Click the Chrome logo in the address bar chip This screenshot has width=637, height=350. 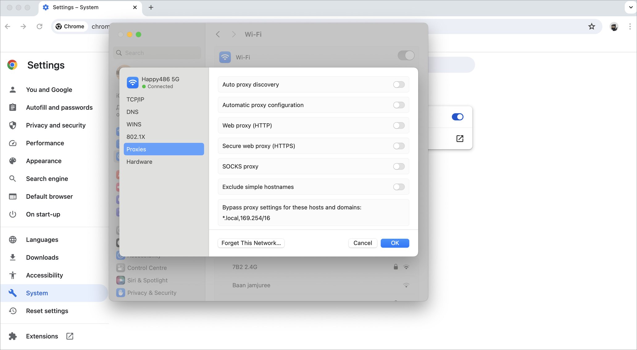[x=59, y=26]
